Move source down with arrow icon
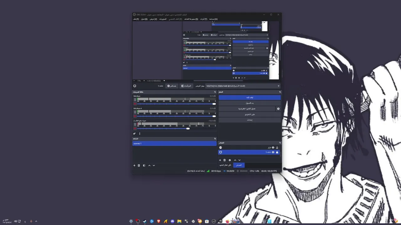The width and height of the screenshot is (401, 225). tap(240, 160)
